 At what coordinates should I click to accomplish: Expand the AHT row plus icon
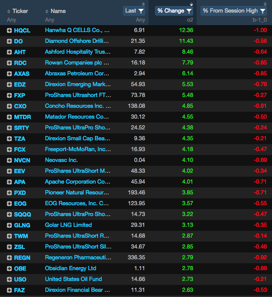[x=9, y=52]
